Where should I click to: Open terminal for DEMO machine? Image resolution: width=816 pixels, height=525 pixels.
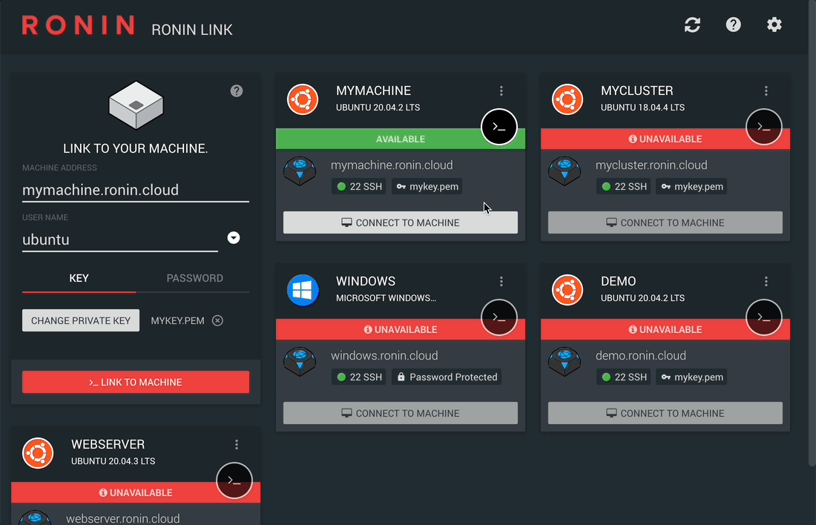[764, 317]
